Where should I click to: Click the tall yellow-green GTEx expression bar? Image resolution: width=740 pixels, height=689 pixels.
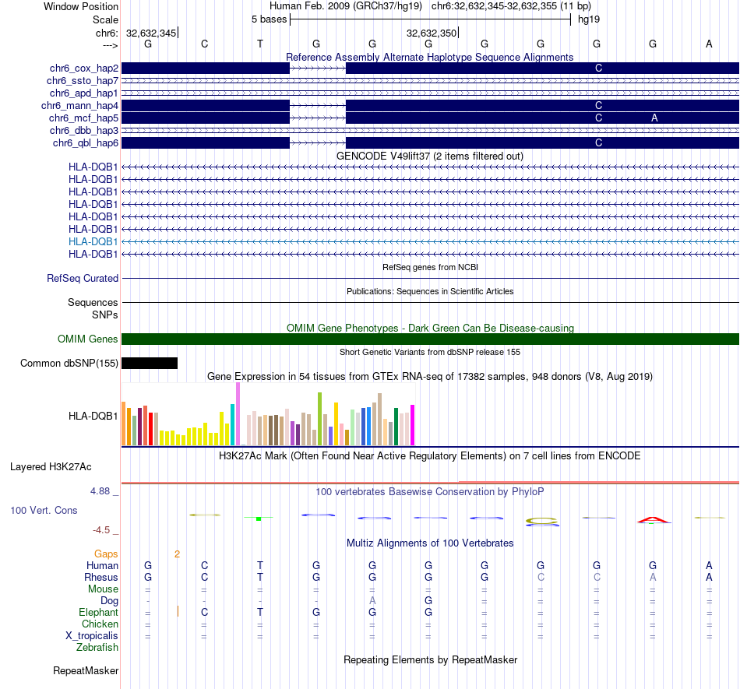[x=319, y=419]
